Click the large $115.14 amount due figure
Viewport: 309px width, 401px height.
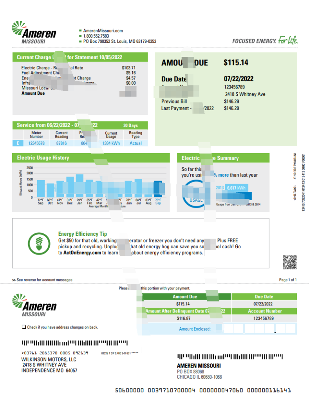coord(236,62)
